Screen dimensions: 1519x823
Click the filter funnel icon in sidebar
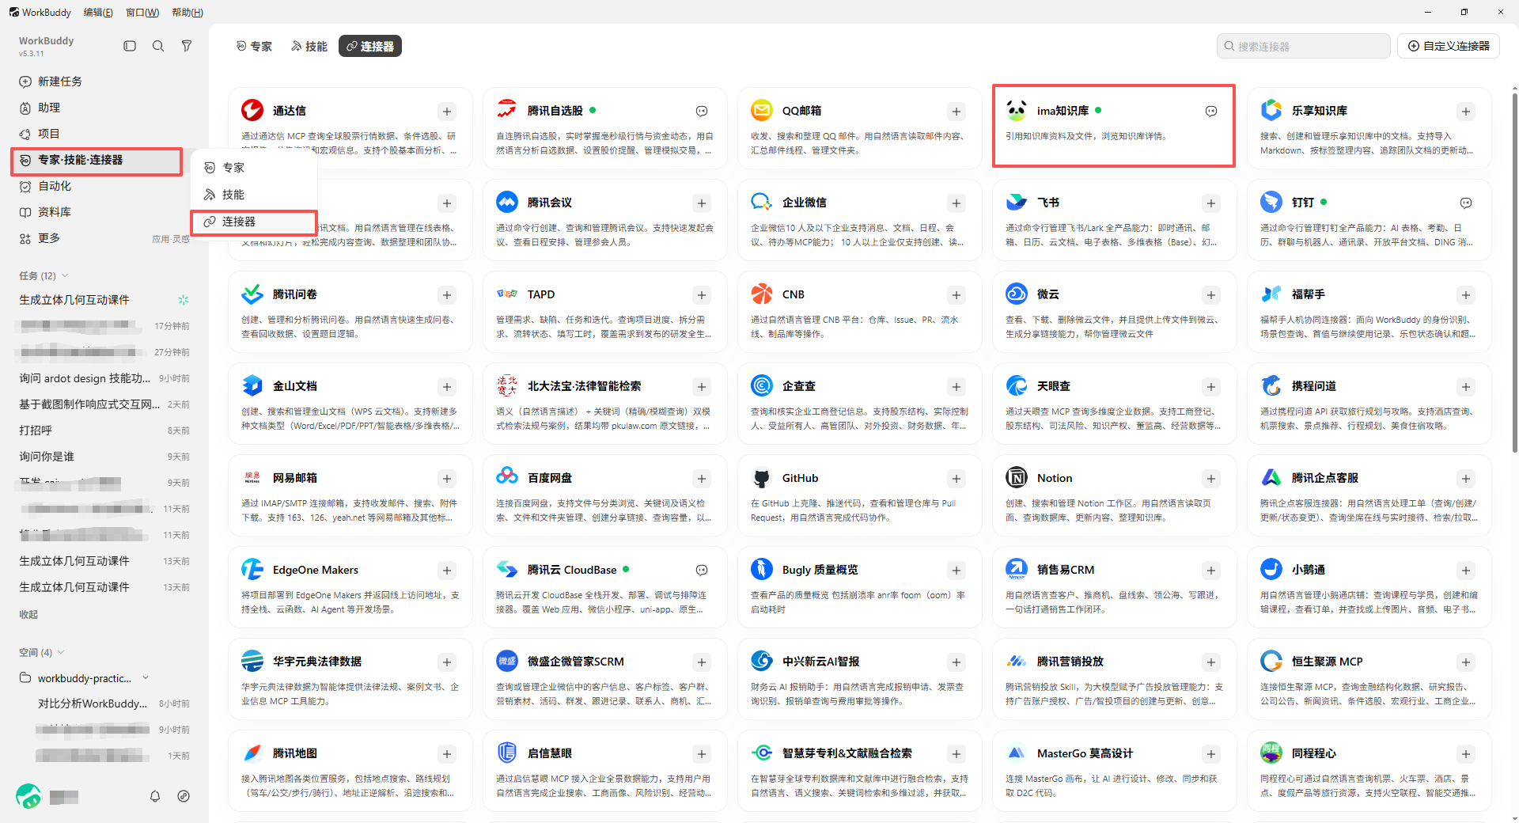click(x=187, y=46)
